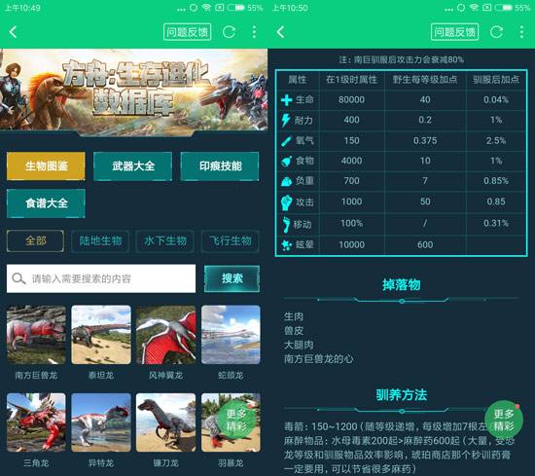This screenshot has height=476, width=535.
Task: Tap the 搜索 button
Action: pos(232,278)
